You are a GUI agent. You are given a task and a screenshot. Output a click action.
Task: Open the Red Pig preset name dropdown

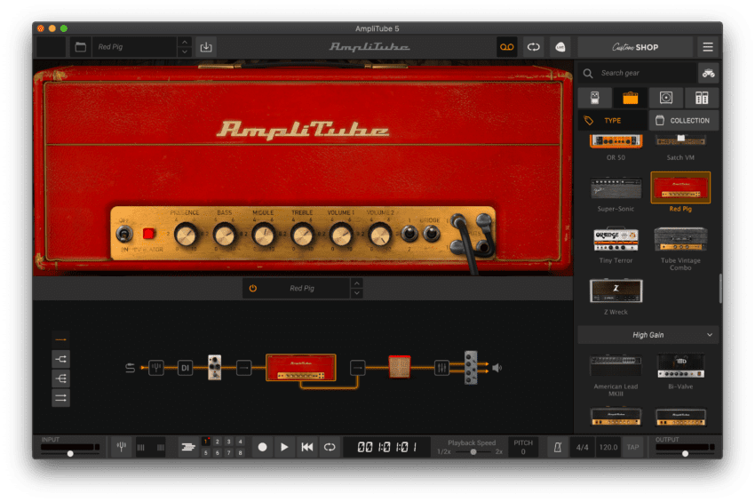tap(135, 47)
